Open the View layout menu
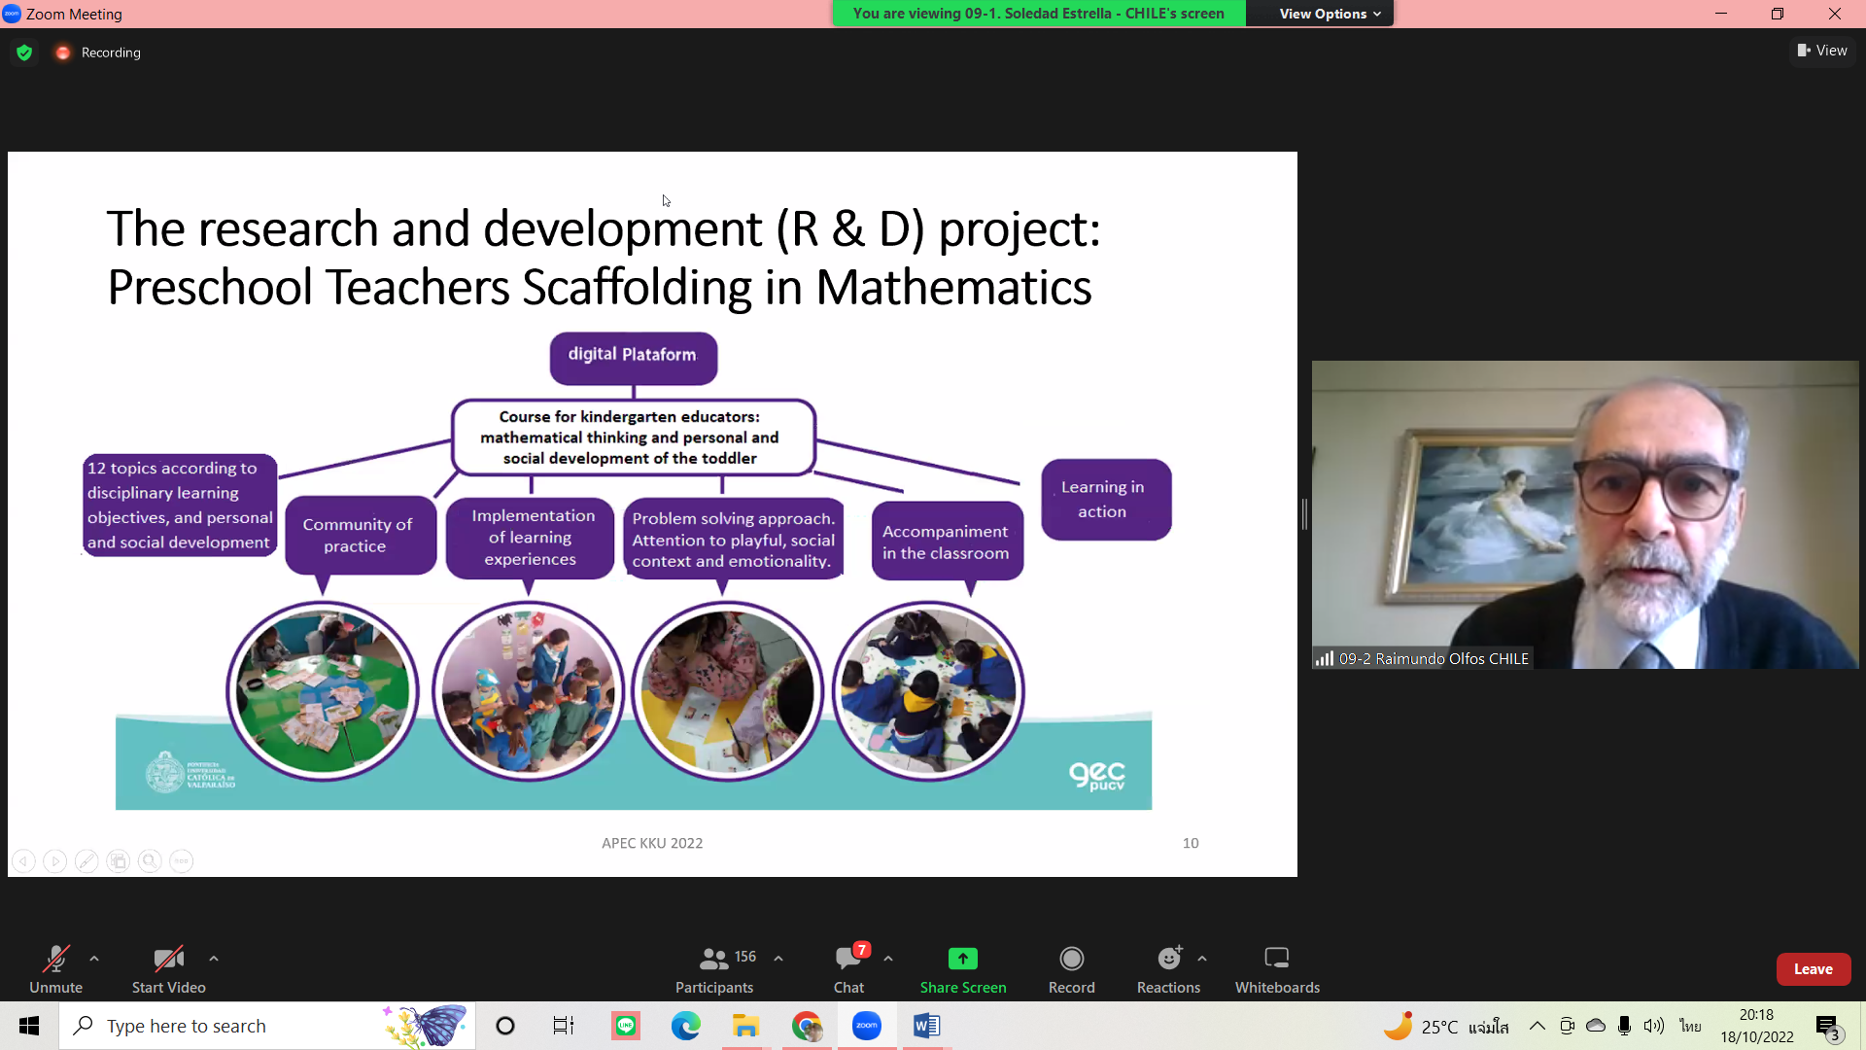Viewport: 1866px width, 1050px height. [x=1822, y=51]
